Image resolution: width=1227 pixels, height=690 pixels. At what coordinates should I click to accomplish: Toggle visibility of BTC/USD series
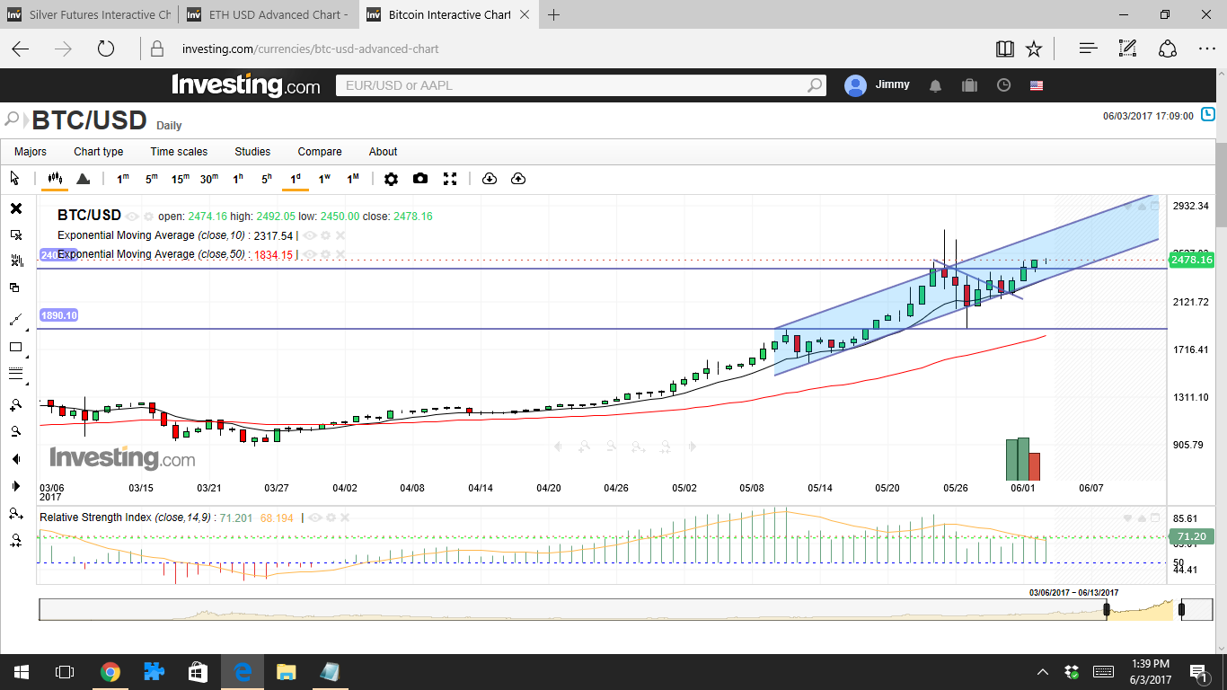click(x=132, y=217)
